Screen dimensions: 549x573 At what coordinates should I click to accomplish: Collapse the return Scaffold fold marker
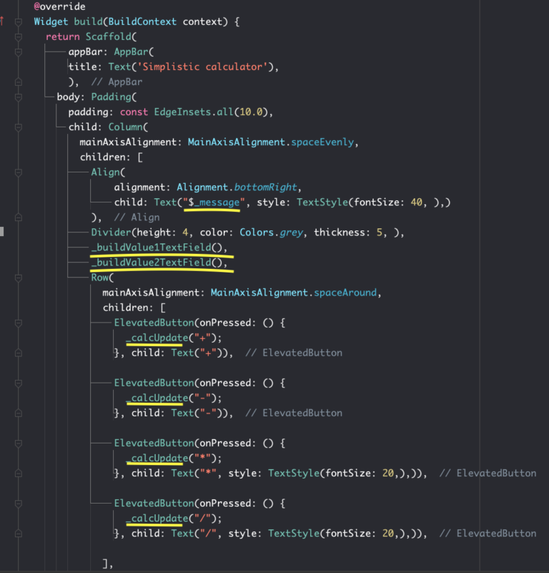click(x=19, y=36)
